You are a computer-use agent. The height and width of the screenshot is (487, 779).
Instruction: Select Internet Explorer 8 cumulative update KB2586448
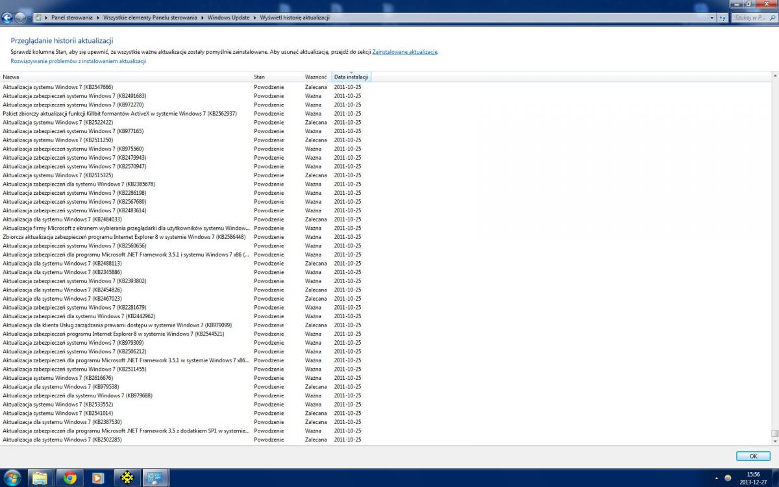point(186,237)
